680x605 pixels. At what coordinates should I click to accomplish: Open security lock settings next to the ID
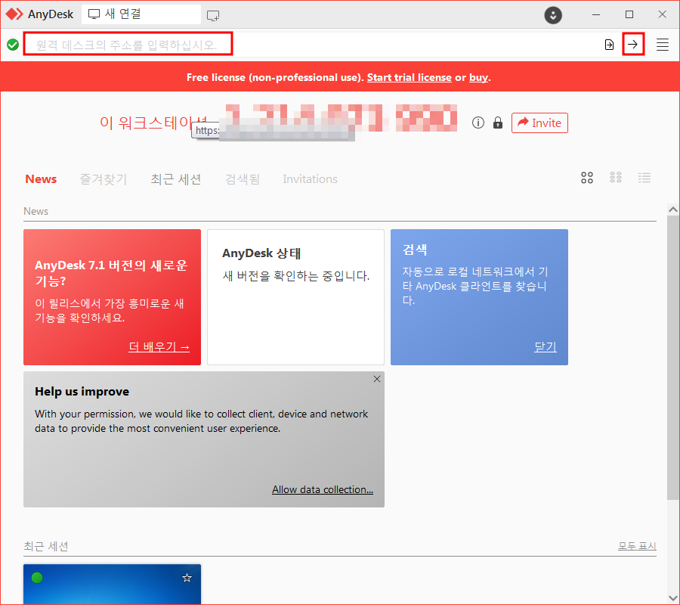[497, 123]
